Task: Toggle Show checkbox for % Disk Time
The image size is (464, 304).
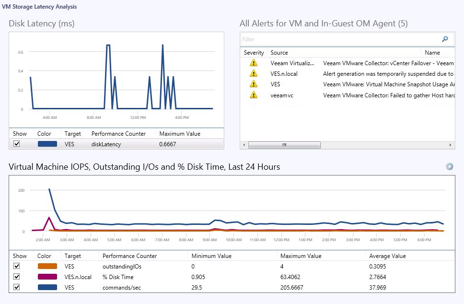Action: tap(17, 277)
